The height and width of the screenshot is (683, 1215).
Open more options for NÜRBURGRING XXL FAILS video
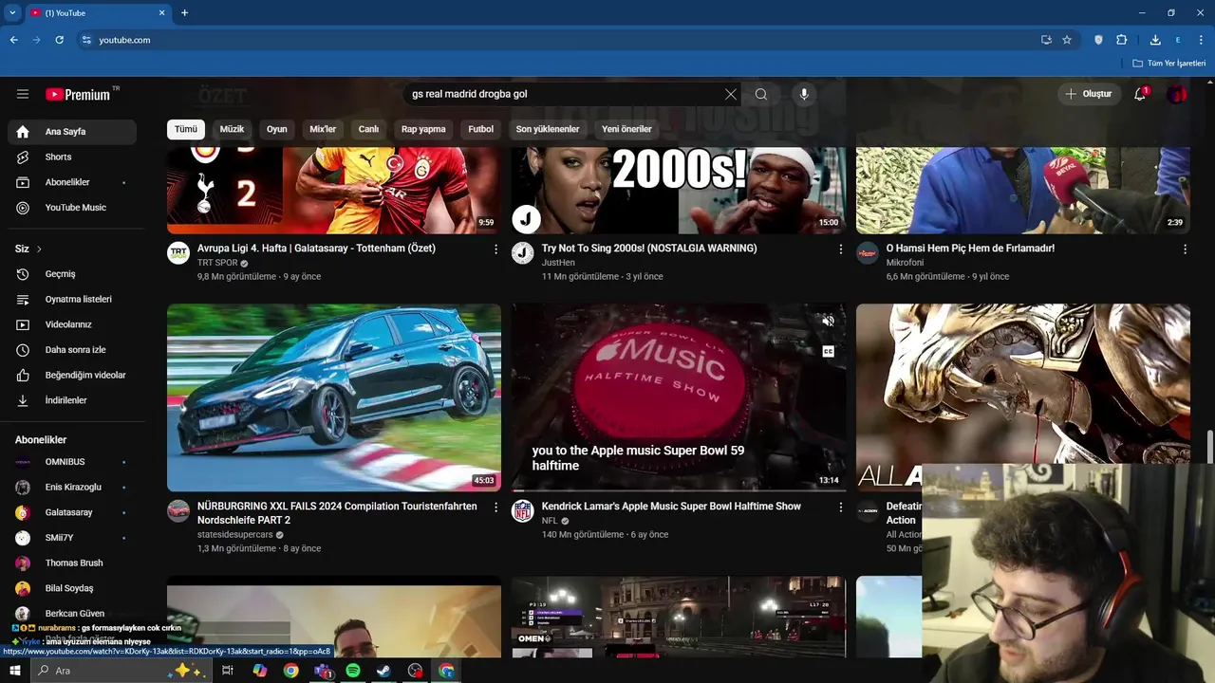(495, 508)
